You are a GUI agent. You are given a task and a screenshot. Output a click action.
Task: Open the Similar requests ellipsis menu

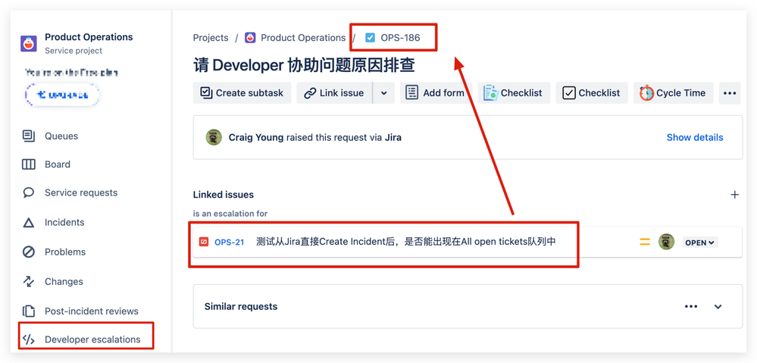(x=691, y=306)
